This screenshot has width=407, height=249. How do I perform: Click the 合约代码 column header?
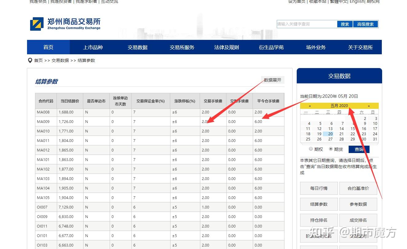46,101
